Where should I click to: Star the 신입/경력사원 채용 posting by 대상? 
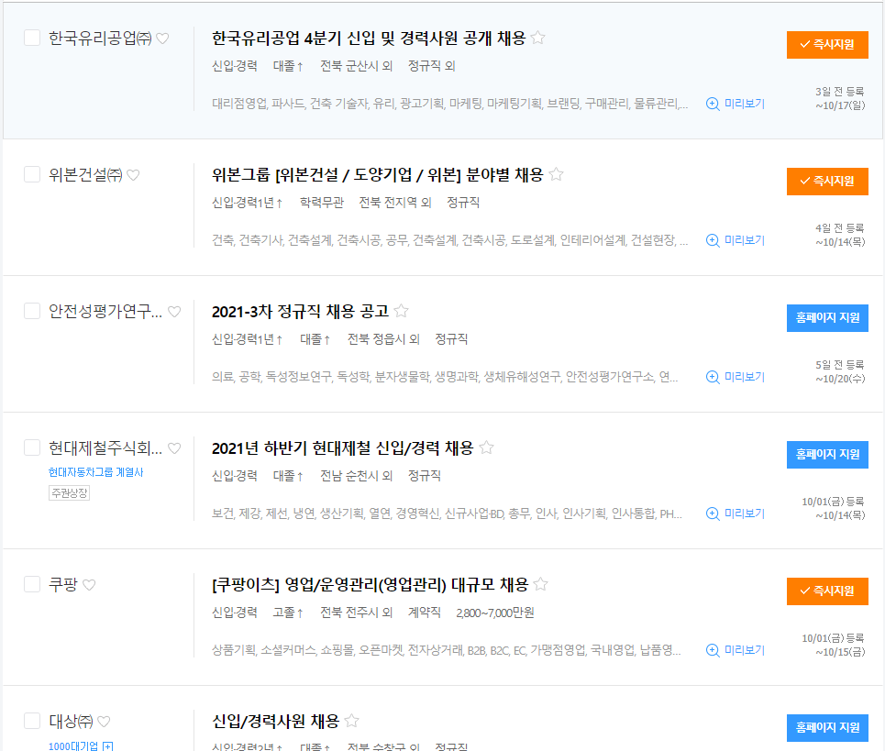(x=351, y=721)
